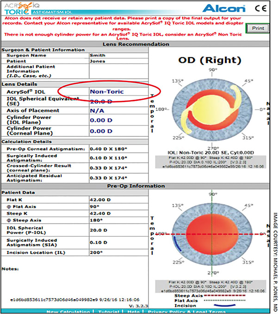Select Surgically Induced Astigmatism '0.10 D X 110°'
Viewport: 278px width, 314px height.
coord(109,158)
